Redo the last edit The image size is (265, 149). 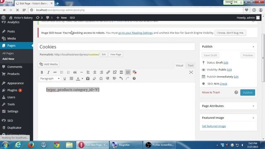click(128, 79)
